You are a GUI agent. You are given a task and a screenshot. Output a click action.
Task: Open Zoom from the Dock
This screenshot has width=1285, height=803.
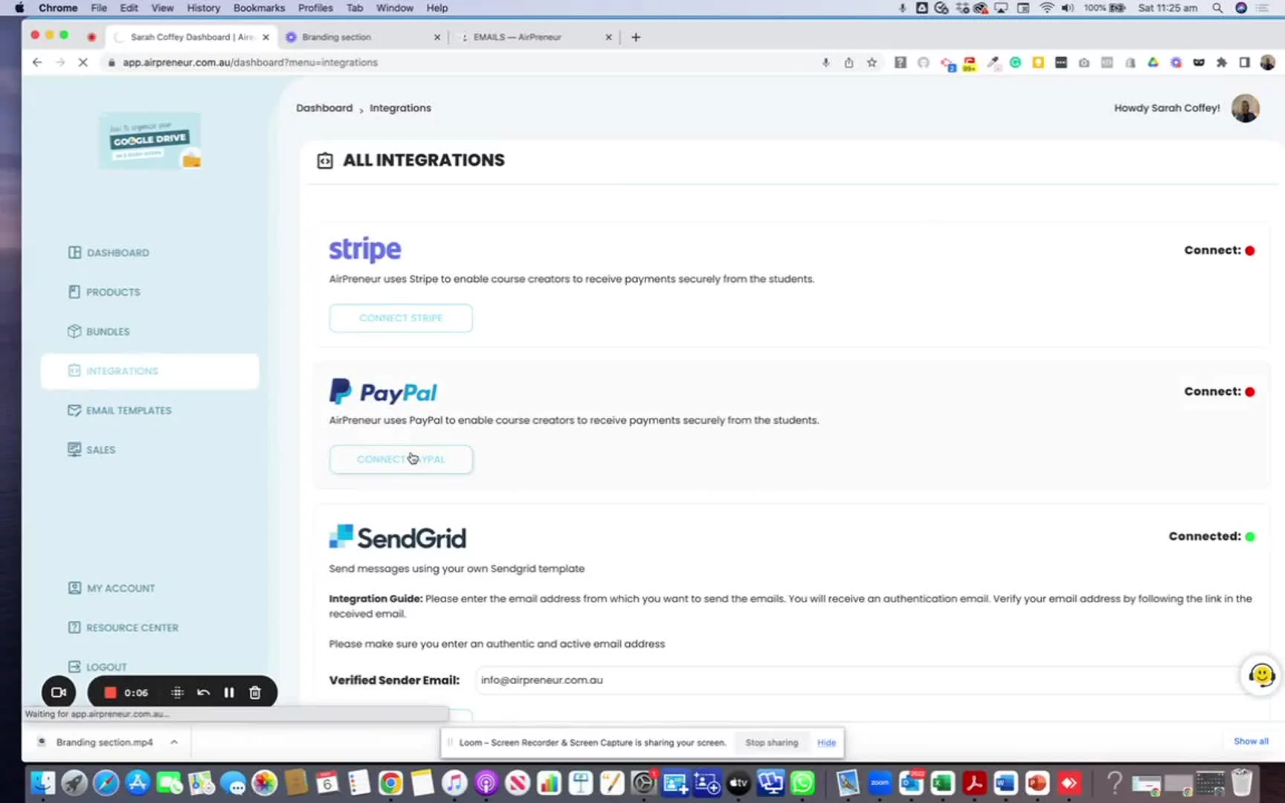click(x=880, y=783)
